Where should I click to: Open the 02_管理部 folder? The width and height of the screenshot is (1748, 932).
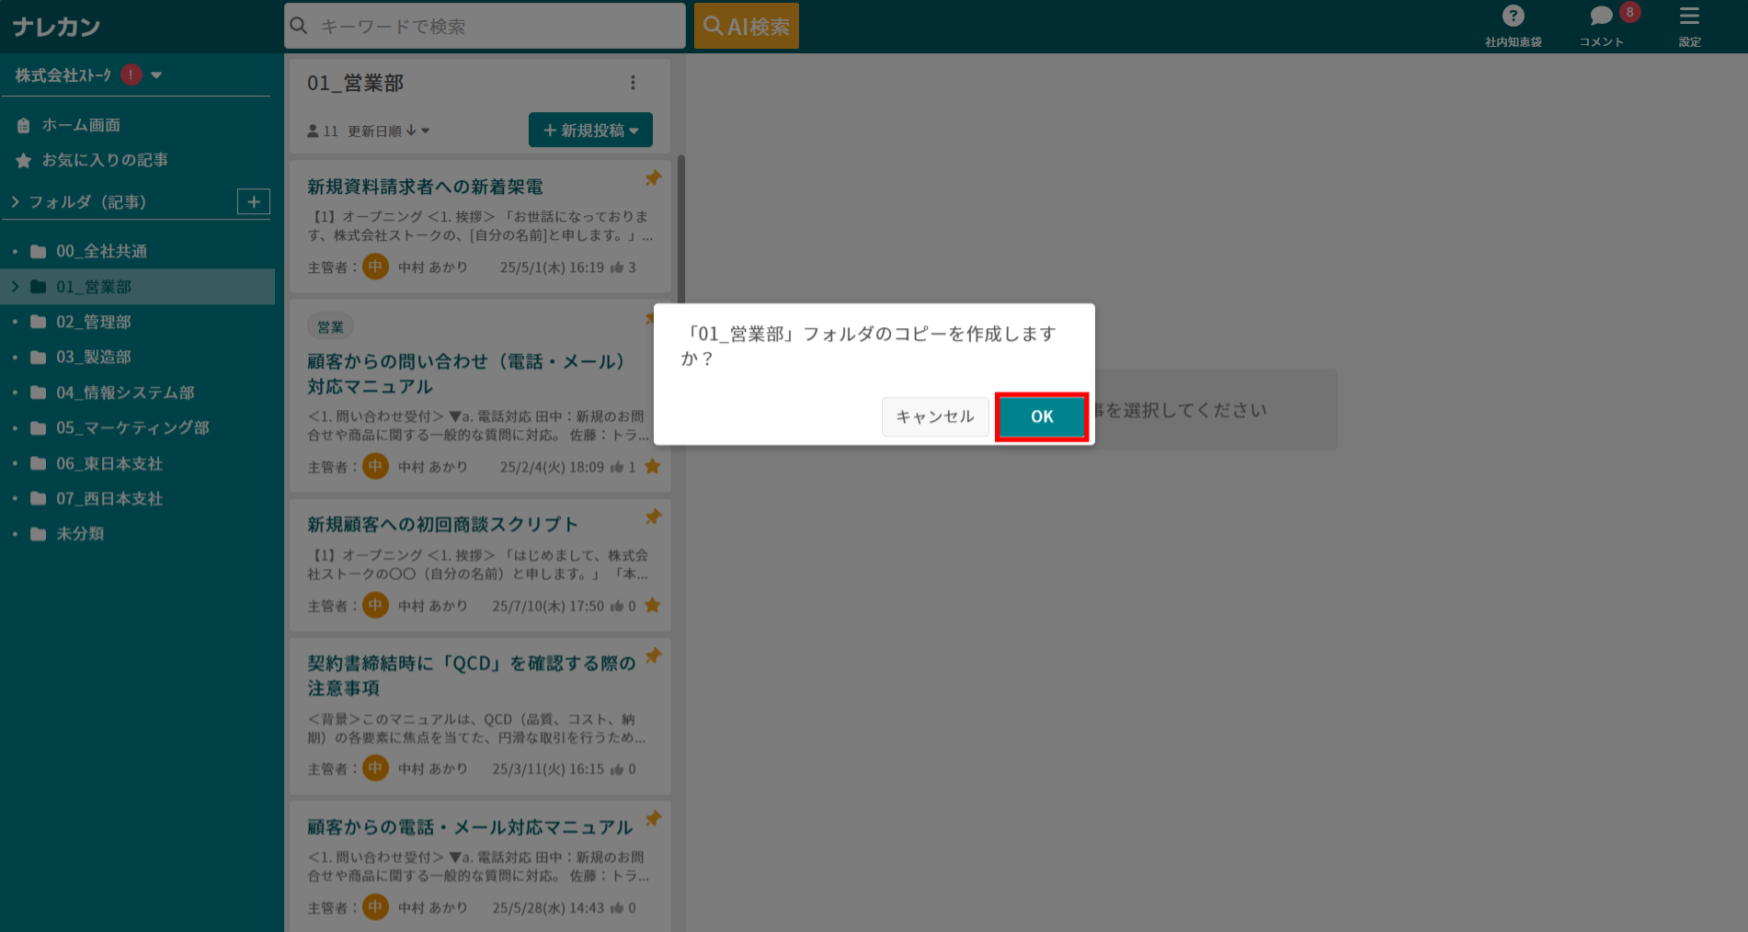pos(94,322)
